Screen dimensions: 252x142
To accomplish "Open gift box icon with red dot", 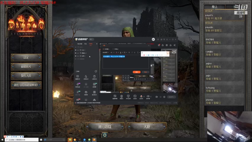I will 159,45.
